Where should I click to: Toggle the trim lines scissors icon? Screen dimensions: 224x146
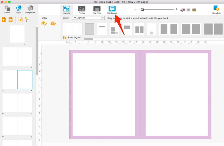(x=182, y=10)
